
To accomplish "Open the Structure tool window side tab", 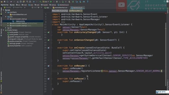I will (1, 22).
